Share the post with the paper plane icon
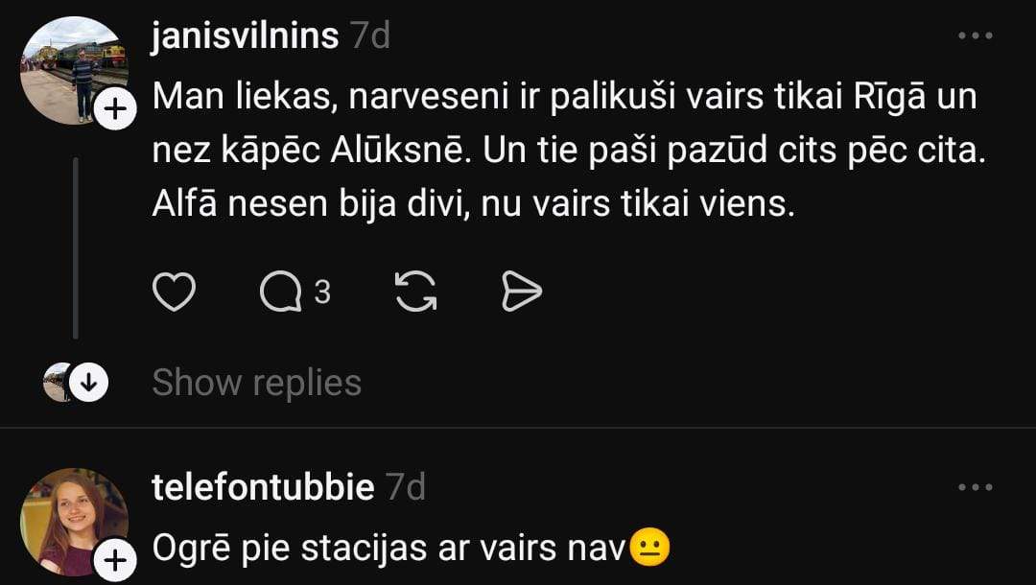Image resolution: width=1036 pixels, height=585 pixels. click(521, 292)
